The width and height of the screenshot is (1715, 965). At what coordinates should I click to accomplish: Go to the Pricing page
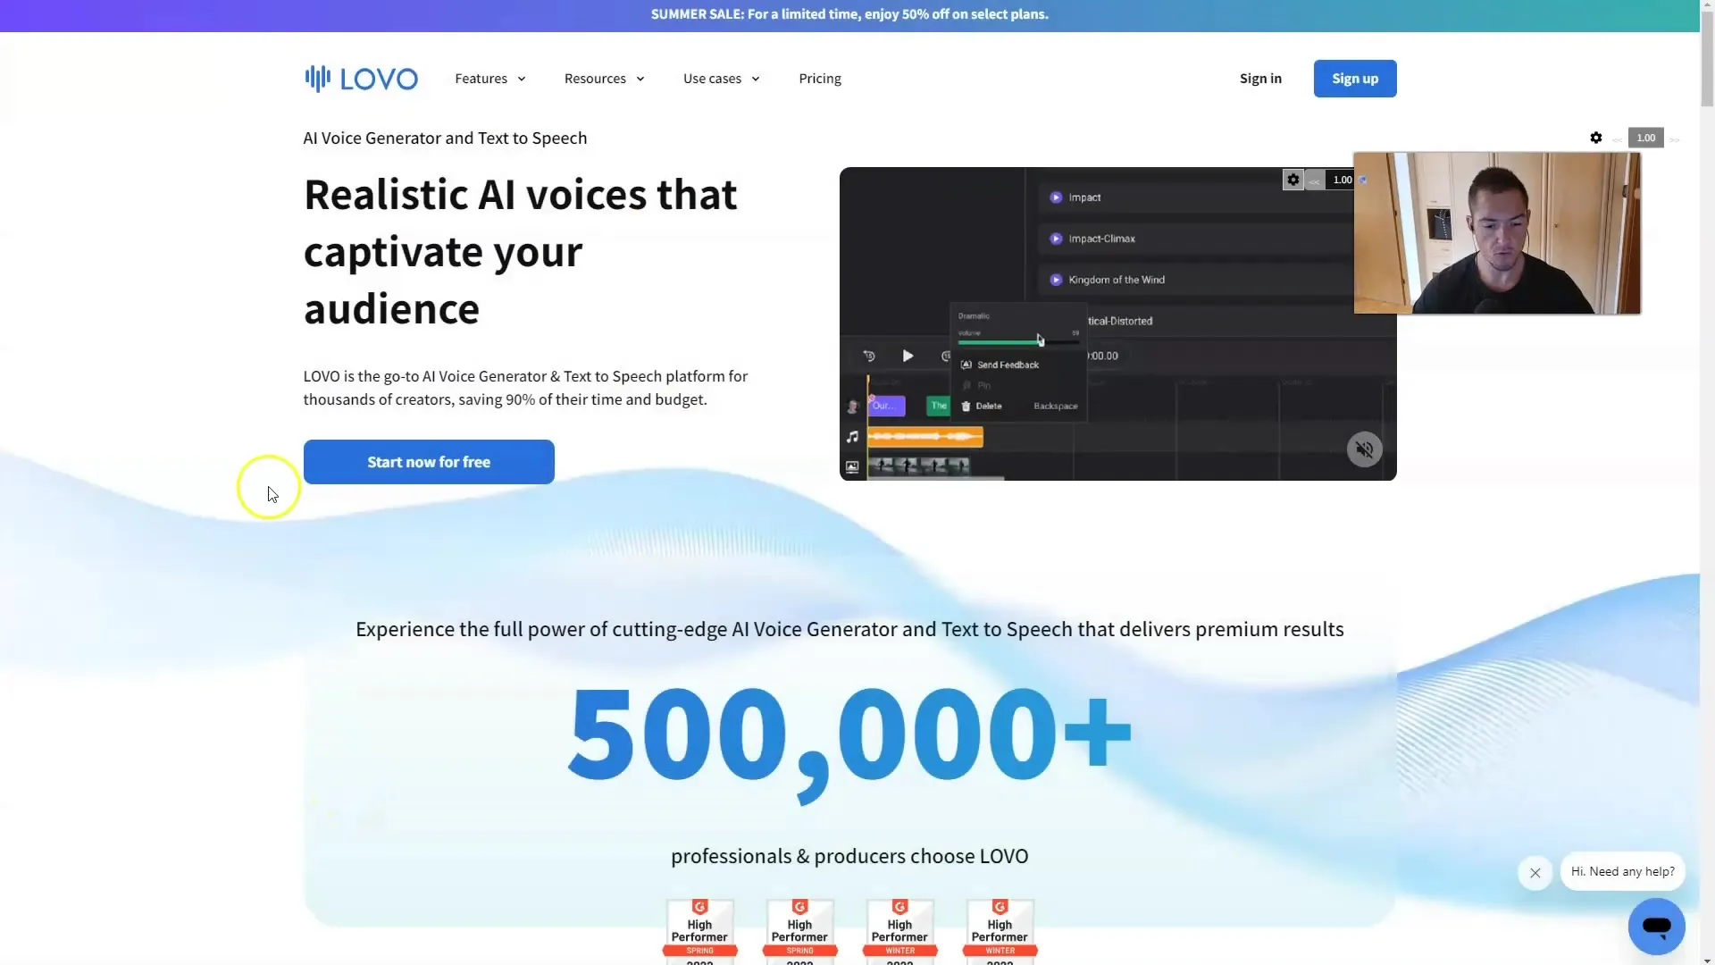(819, 79)
